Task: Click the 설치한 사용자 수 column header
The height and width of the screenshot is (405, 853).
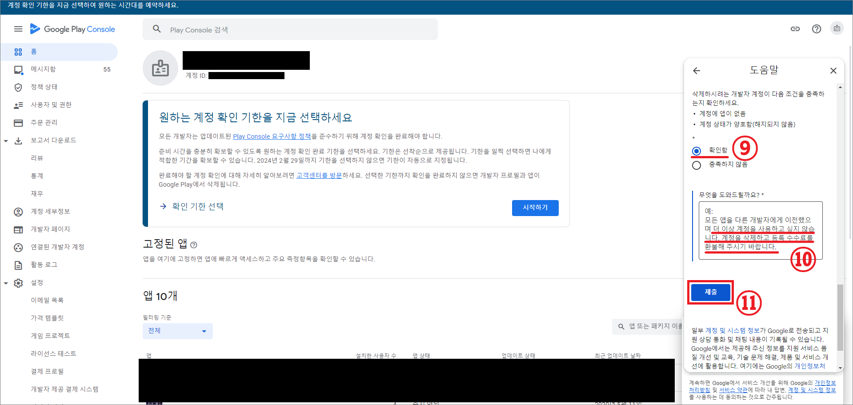Action: click(376, 356)
